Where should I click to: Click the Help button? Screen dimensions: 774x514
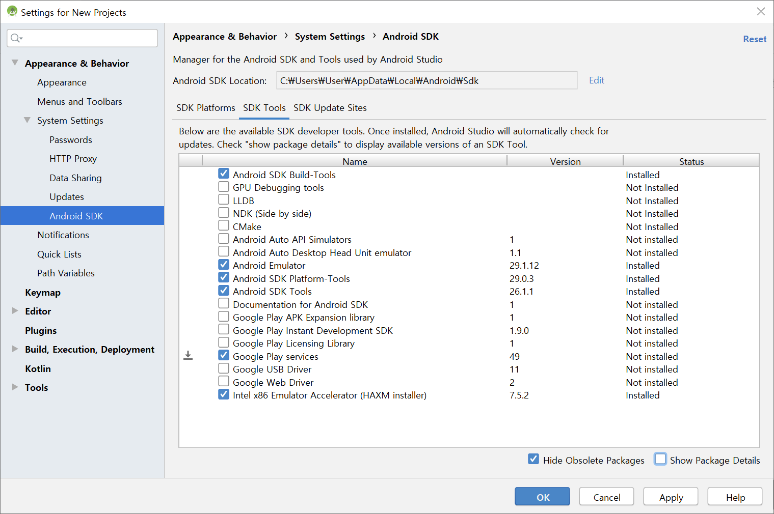coord(735,497)
